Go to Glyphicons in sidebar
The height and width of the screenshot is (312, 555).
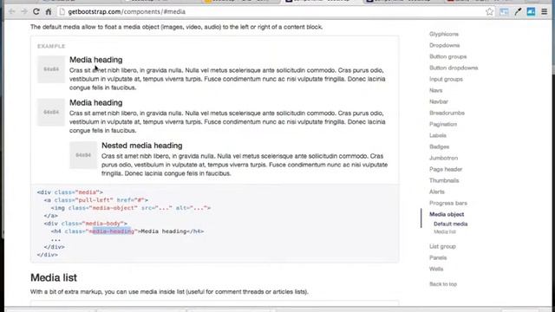444,34
